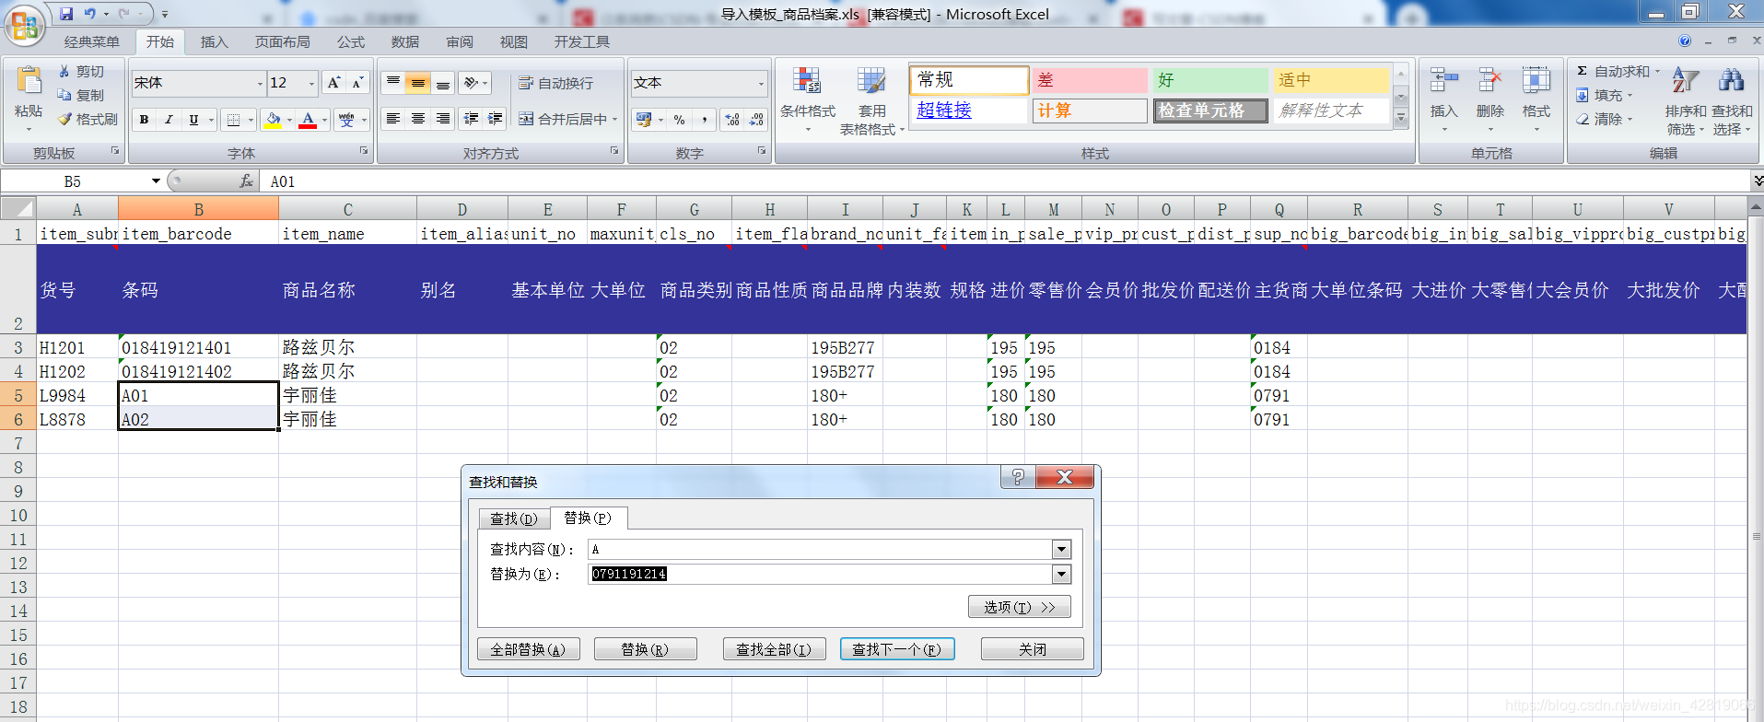Click increase decimal icon
This screenshot has height=722, width=1764.
(732, 120)
